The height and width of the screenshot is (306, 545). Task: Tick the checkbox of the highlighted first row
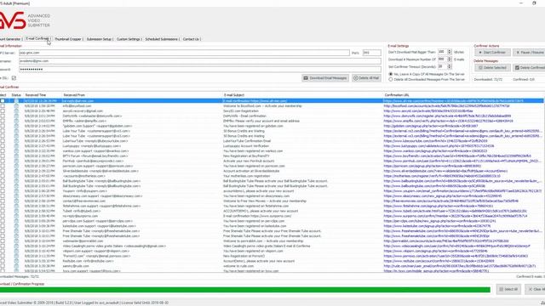(3, 101)
